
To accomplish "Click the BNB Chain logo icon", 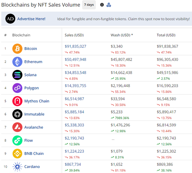I will (17, 154).
